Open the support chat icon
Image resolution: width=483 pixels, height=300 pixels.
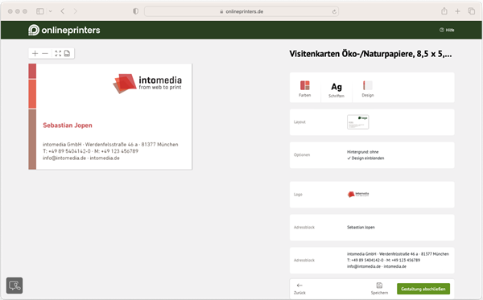coord(14,286)
